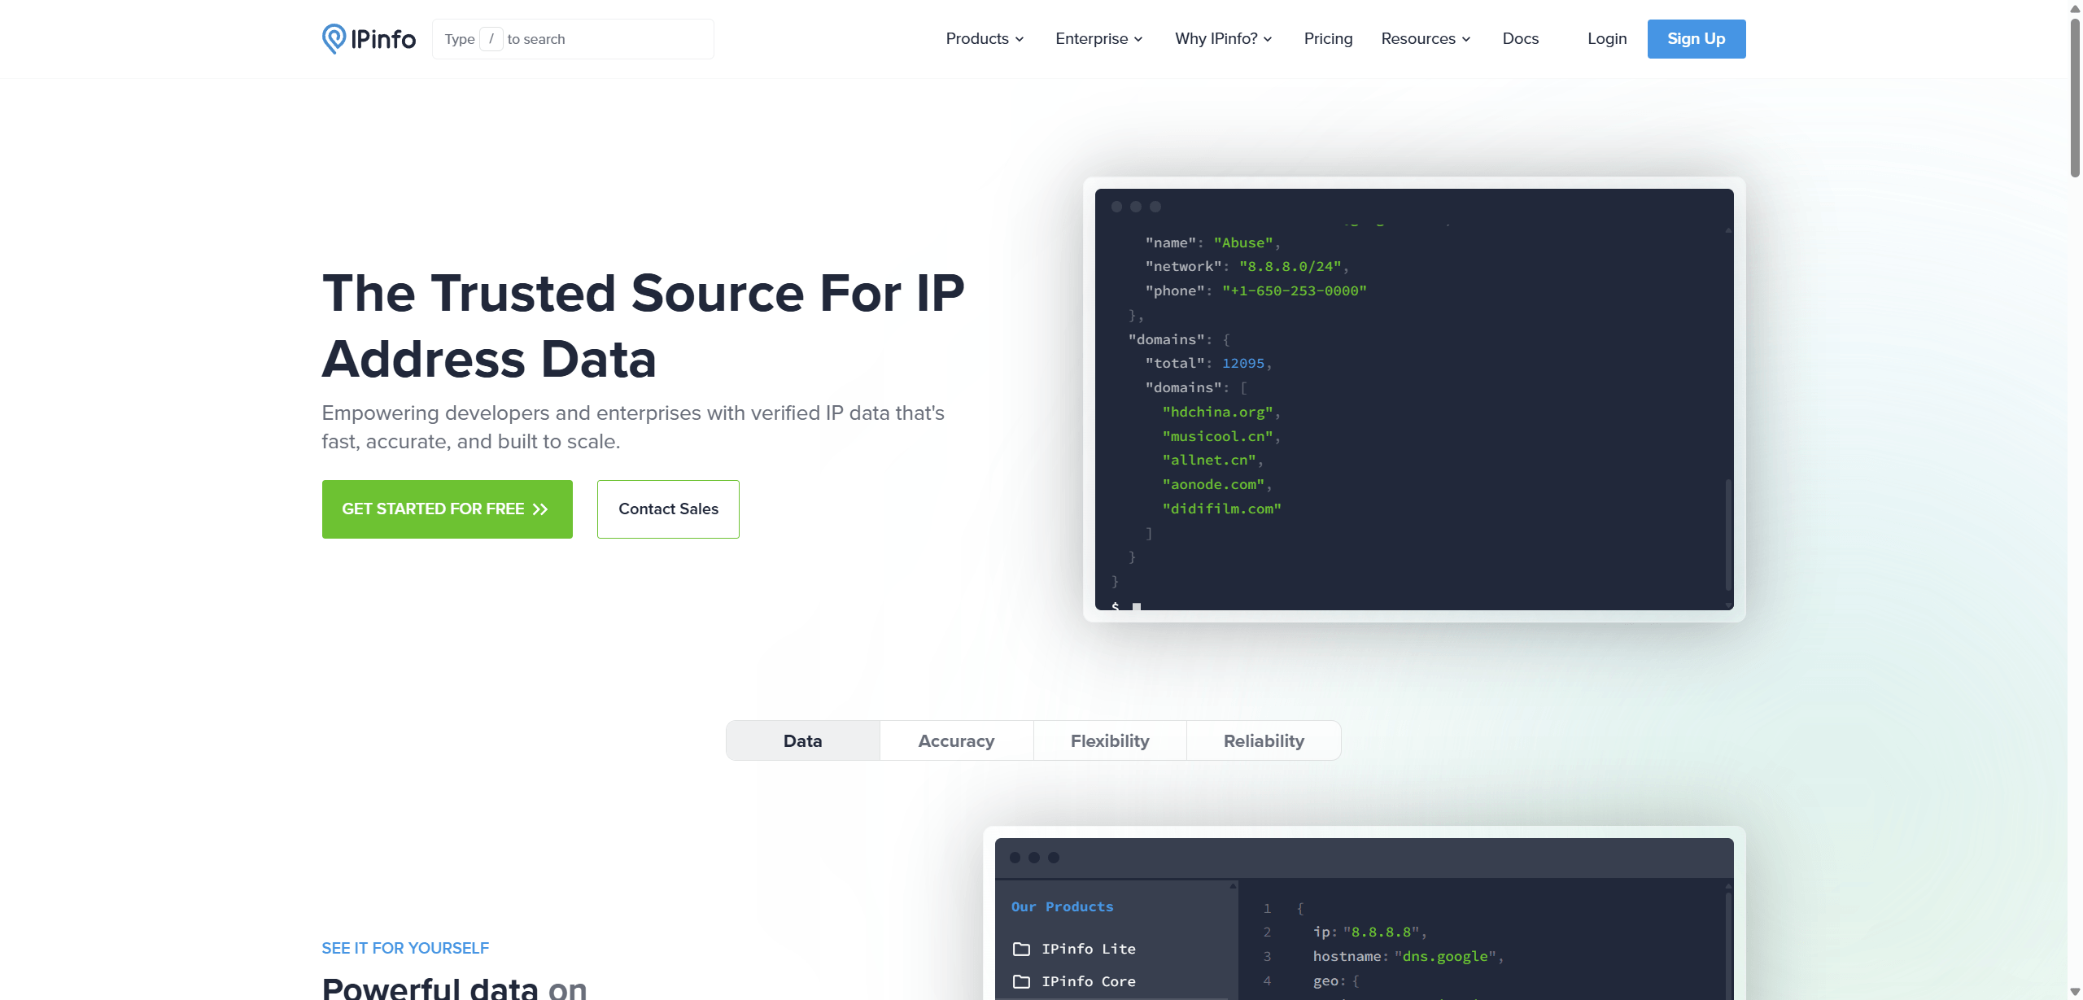Image resolution: width=2083 pixels, height=1000 pixels.
Task: Click the Contact Sales button
Action: 668,509
